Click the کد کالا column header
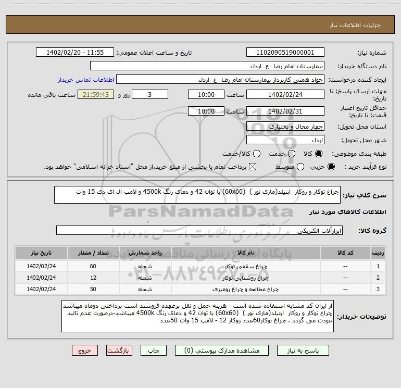 click(345, 253)
